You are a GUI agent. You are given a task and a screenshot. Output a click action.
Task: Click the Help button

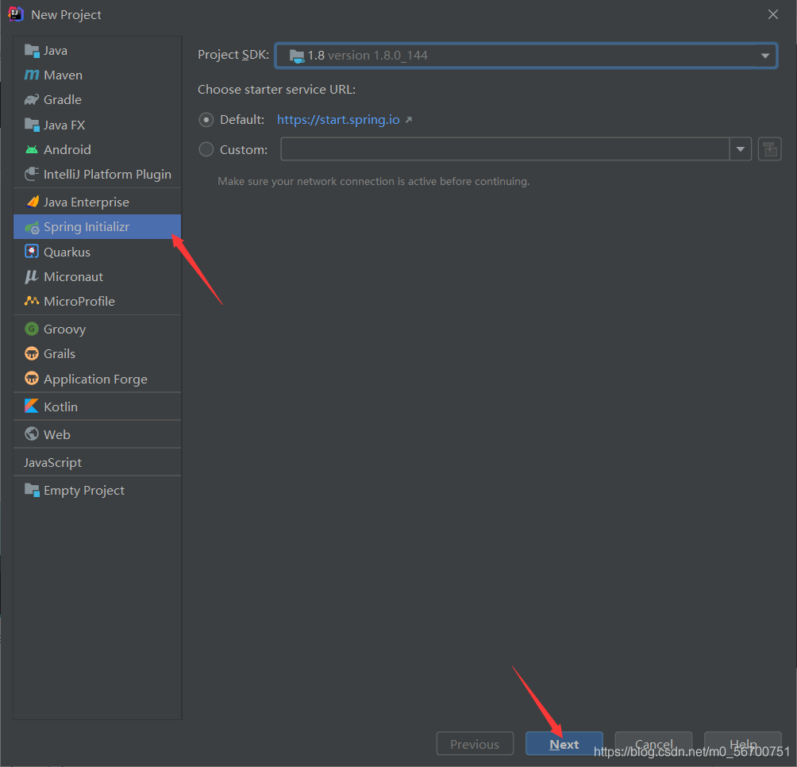click(742, 744)
